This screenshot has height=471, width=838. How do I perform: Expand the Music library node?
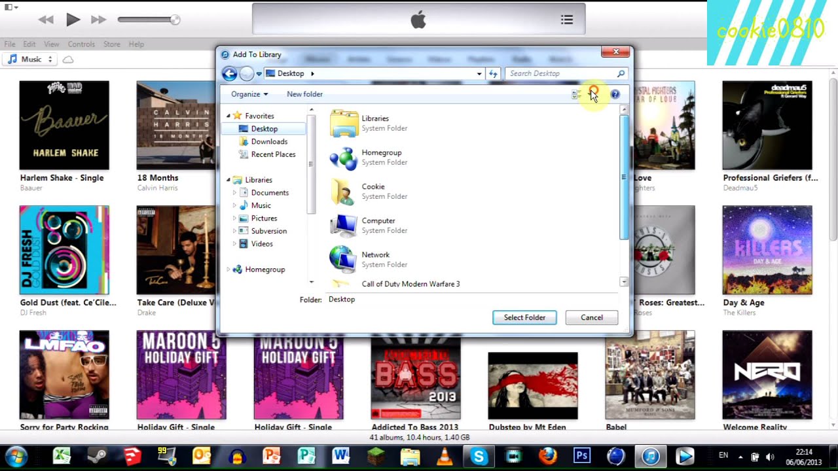(x=235, y=205)
